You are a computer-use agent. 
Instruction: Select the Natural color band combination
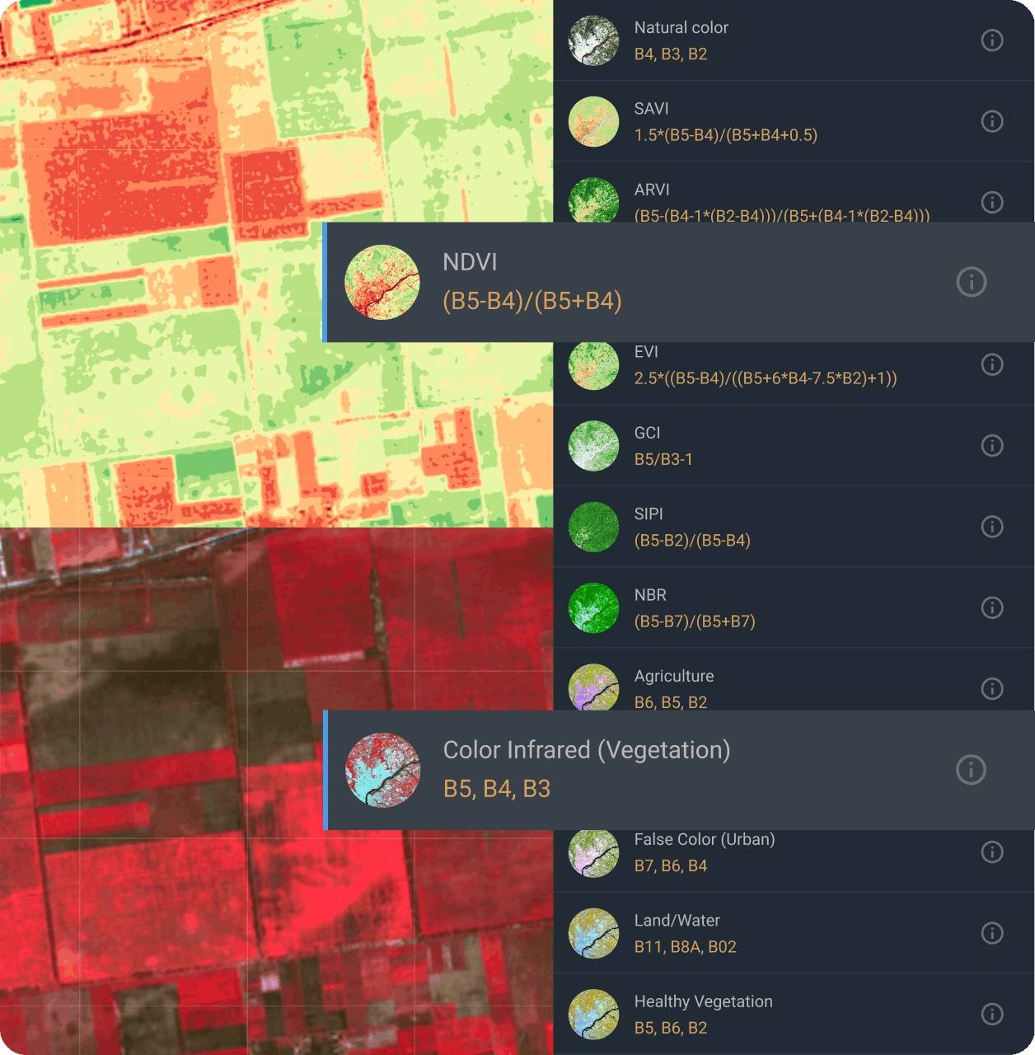tap(681, 40)
